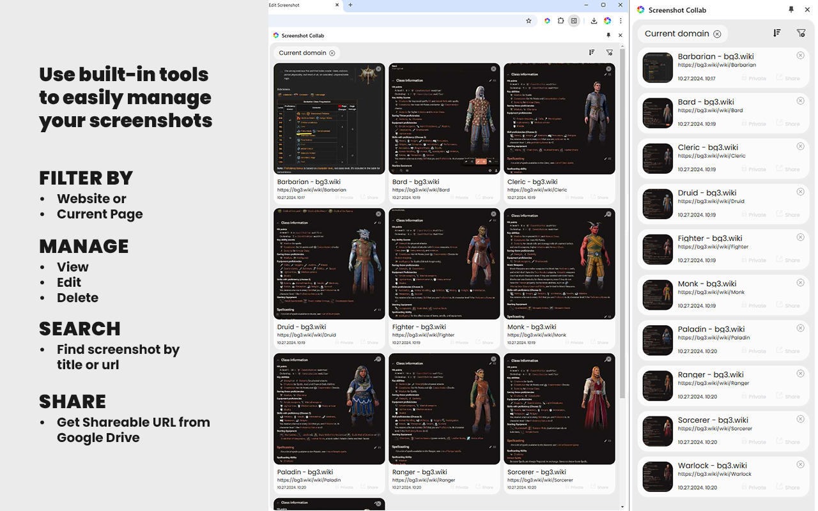Image resolution: width=818 pixels, height=511 pixels.
Task: Open browser Downloads icon
Action: coord(594,20)
